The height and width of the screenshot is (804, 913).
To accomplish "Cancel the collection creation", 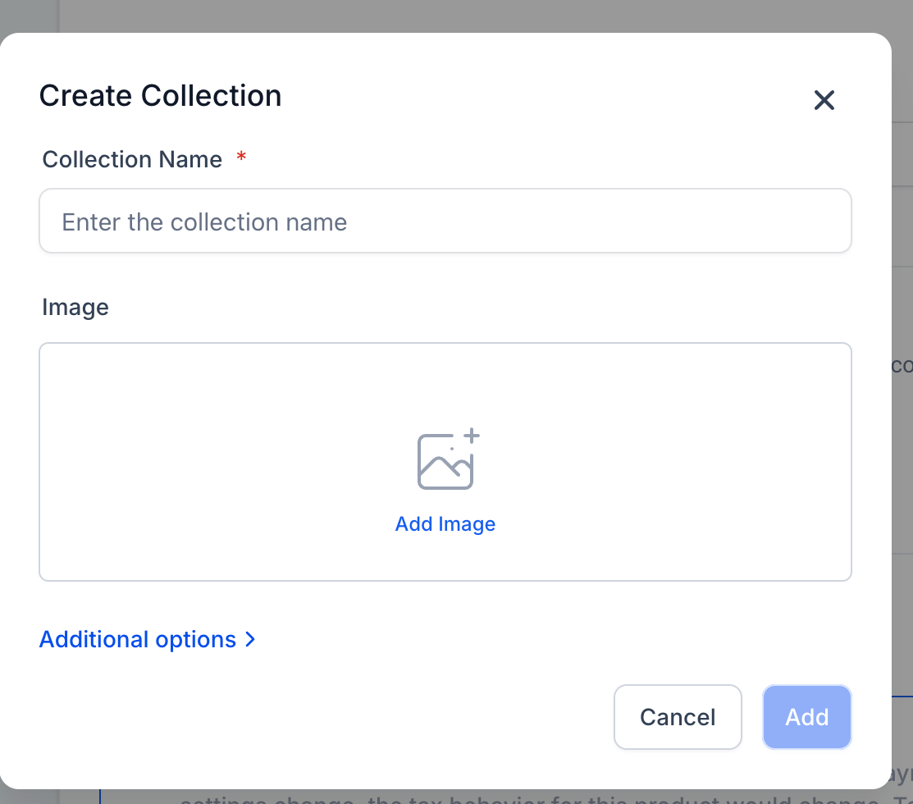I will (x=678, y=717).
